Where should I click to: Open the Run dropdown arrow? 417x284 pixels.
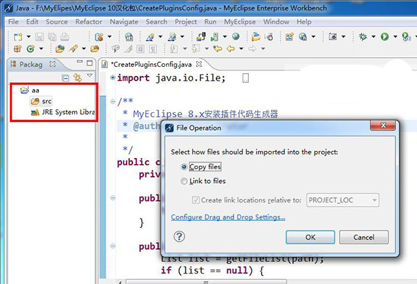coord(395,36)
